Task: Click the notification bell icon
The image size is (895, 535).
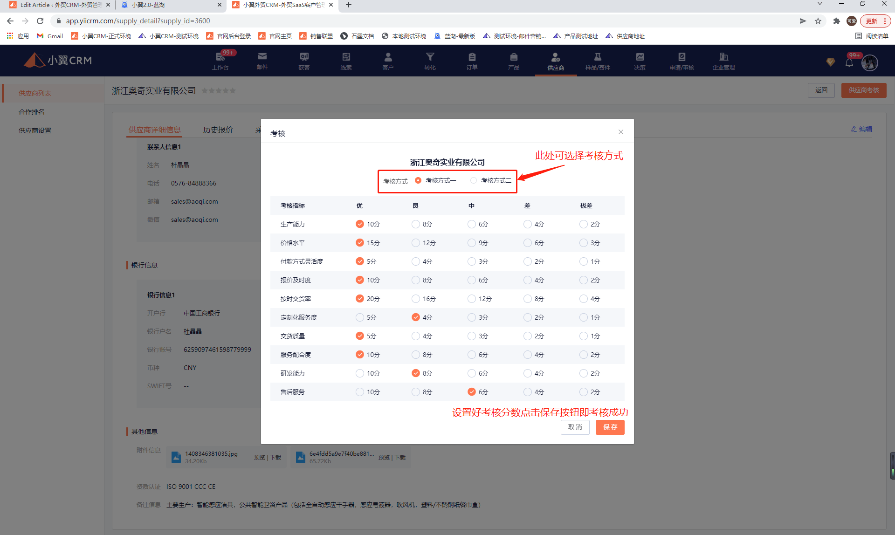Action: point(849,63)
